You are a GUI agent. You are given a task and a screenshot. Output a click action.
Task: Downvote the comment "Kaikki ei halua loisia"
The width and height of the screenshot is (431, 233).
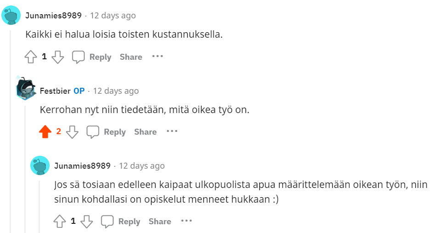[x=57, y=57]
